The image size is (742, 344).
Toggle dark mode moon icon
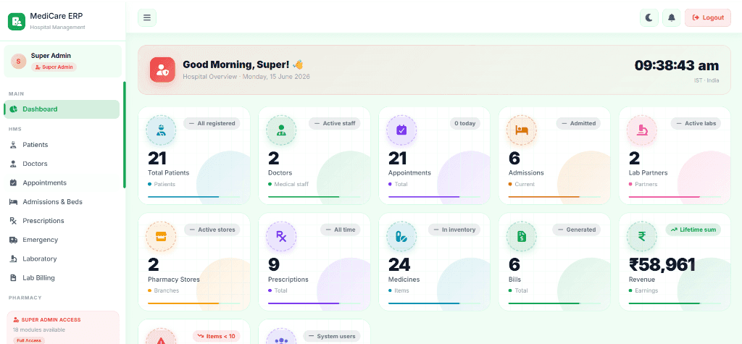click(x=649, y=17)
